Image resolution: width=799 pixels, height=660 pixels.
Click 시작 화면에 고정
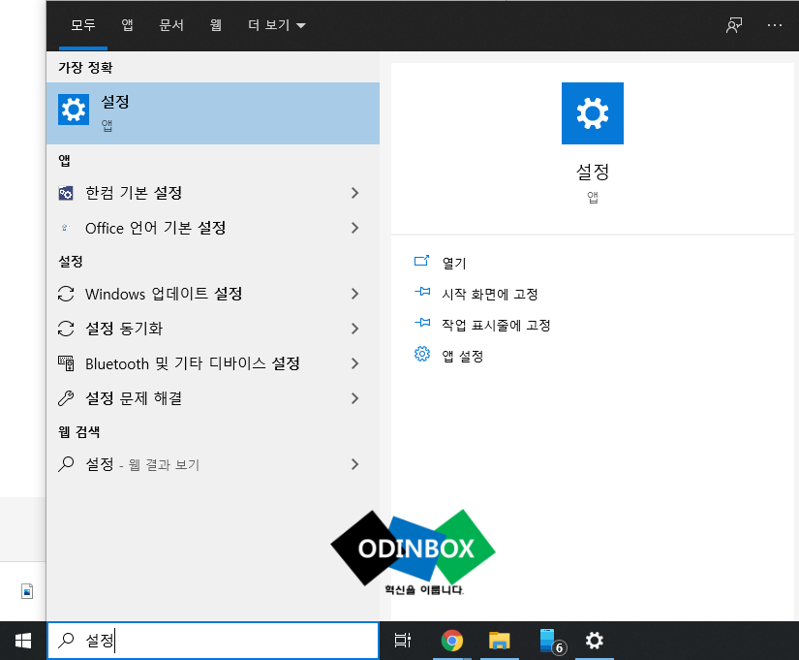[x=490, y=295]
